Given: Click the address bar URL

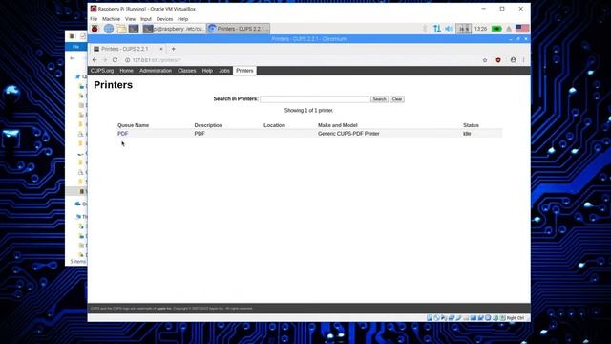Looking at the screenshot, I should (x=157, y=60).
